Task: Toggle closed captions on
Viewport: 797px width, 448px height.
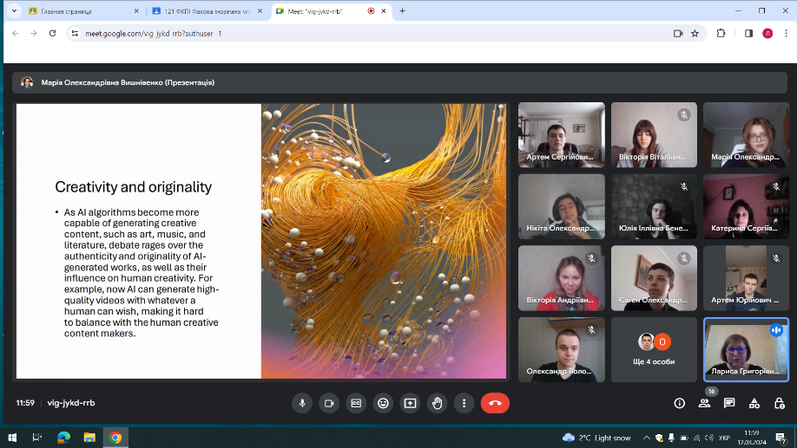Action: pos(356,403)
